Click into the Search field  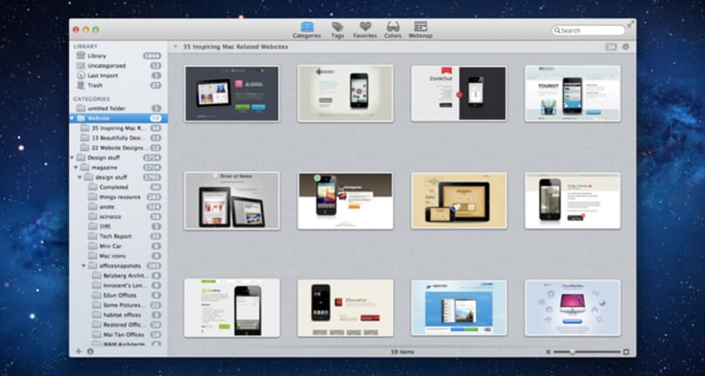(x=588, y=30)
